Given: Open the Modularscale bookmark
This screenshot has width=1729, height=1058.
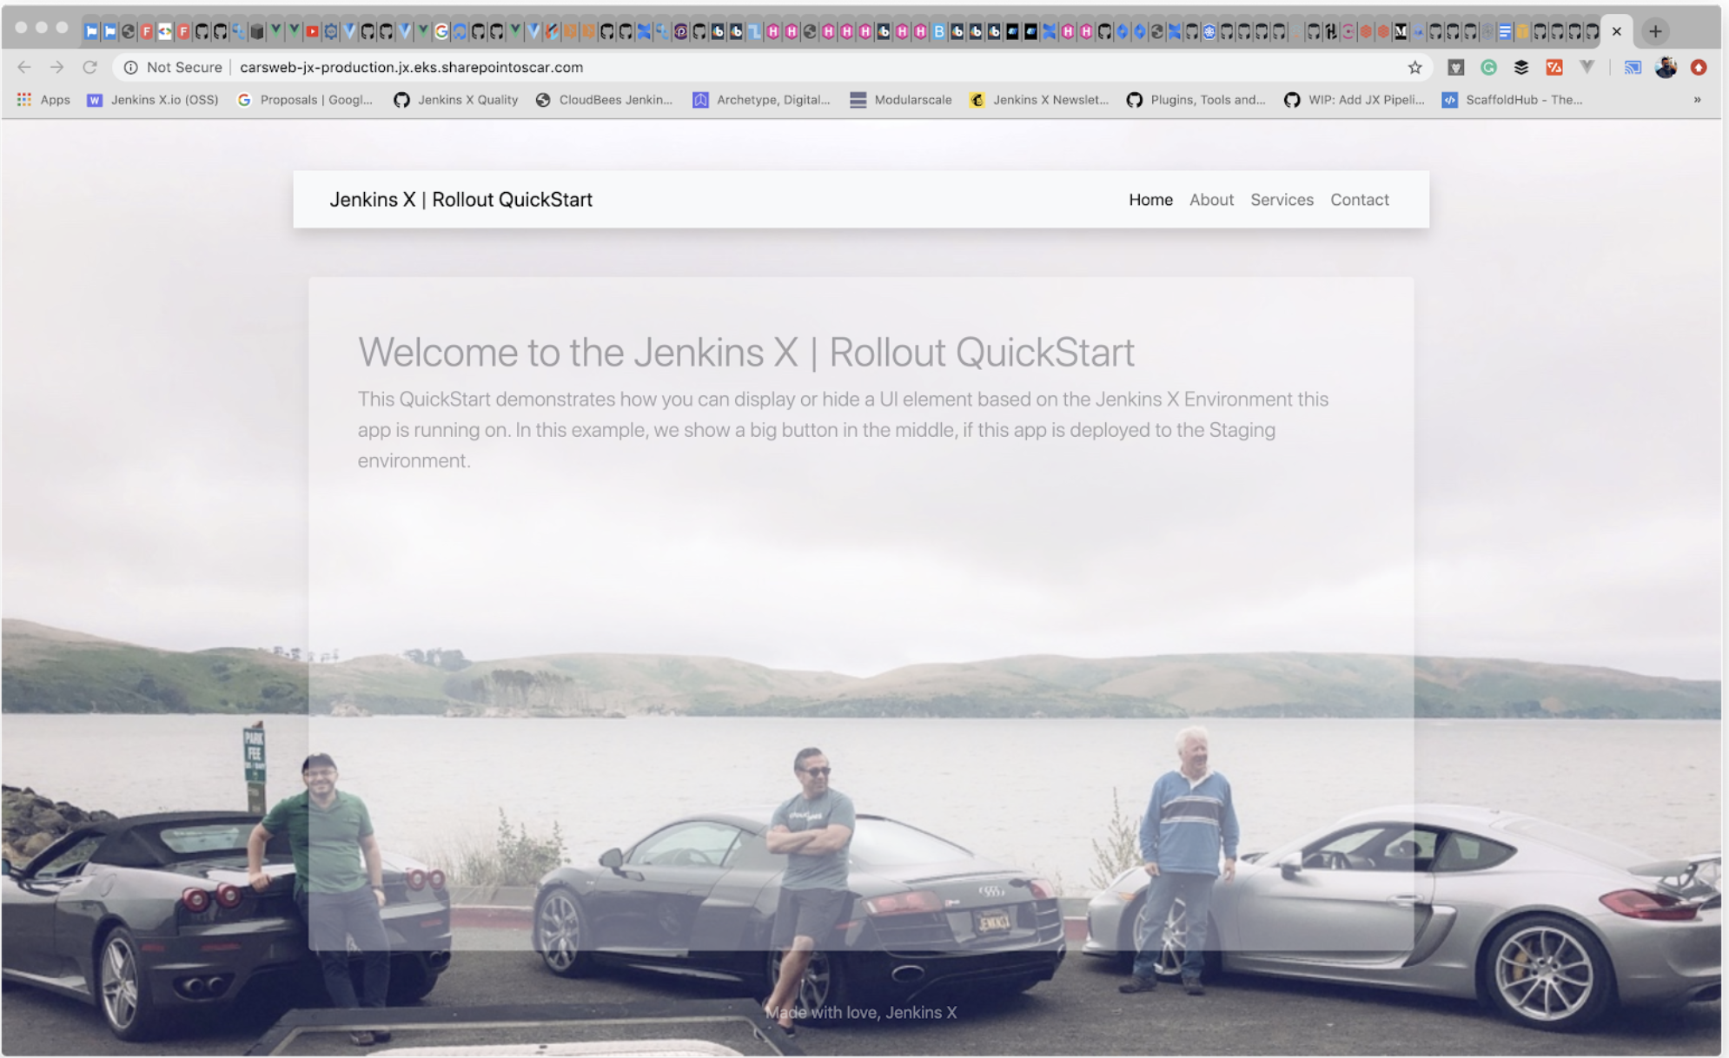Looking at the screenshot, I should pos(901,100).
